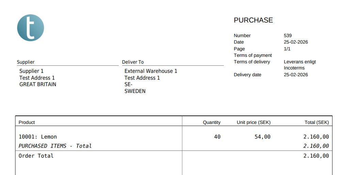Click the 'Delivery date' label
Screen dimensions: 347x175
pos(247,75)
